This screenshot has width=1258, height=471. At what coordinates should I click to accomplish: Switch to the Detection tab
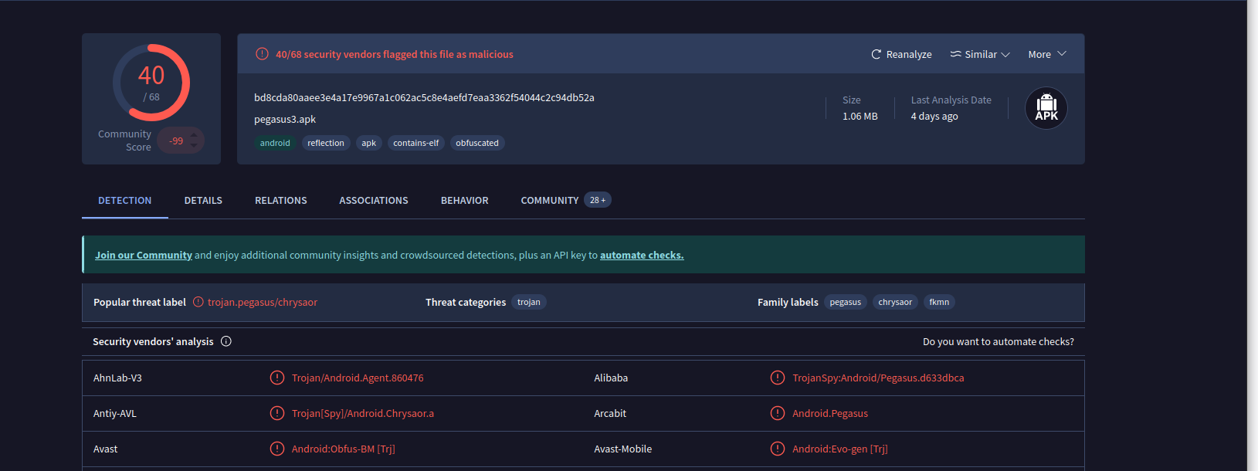125,200
